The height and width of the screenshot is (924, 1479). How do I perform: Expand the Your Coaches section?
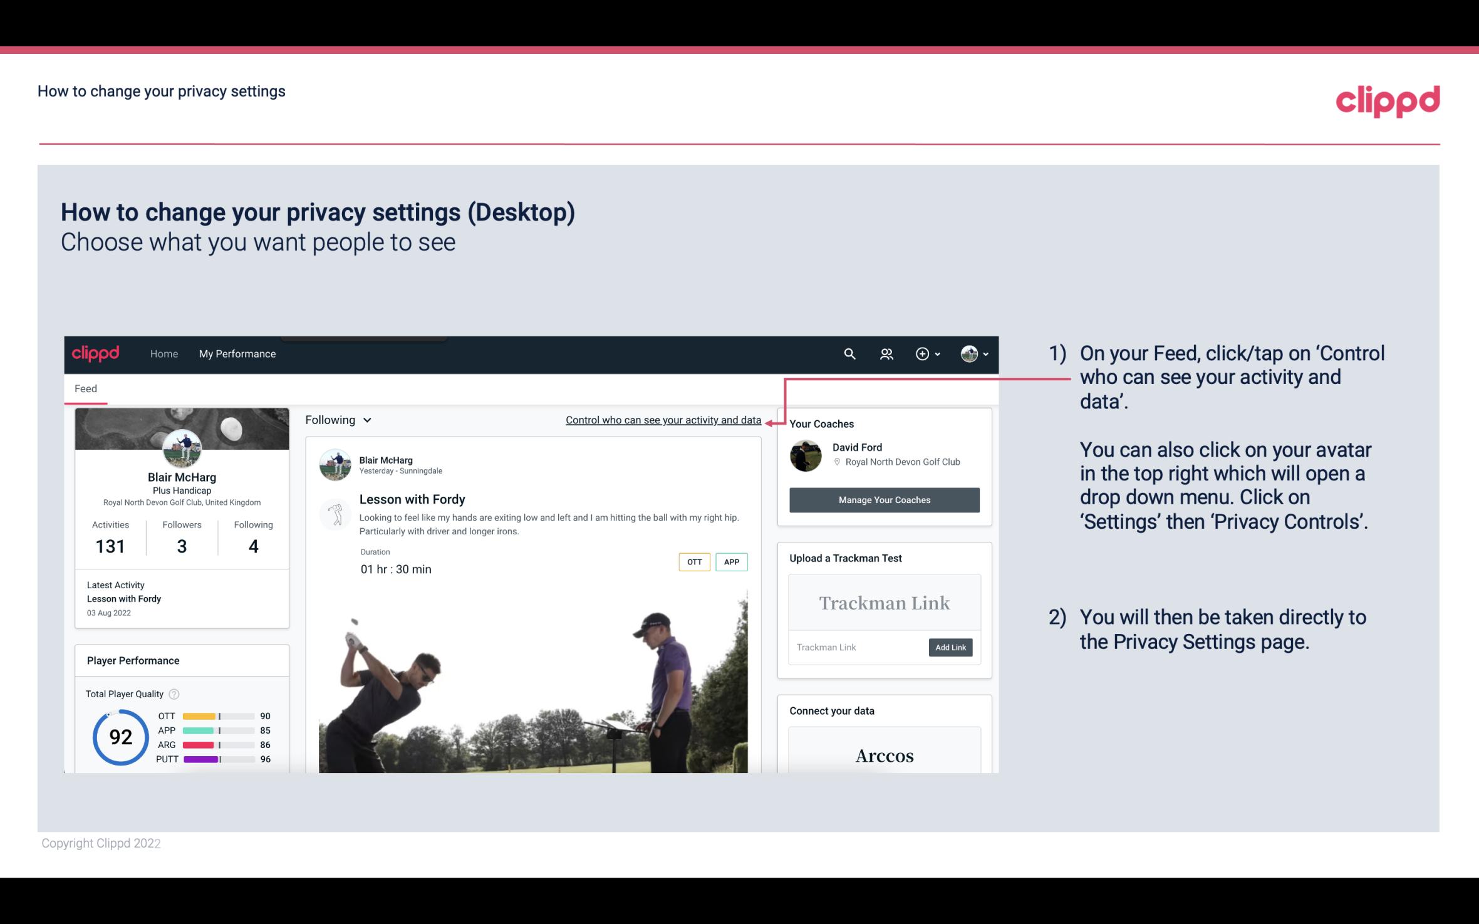pyautogui.click(x=821, y=423)
